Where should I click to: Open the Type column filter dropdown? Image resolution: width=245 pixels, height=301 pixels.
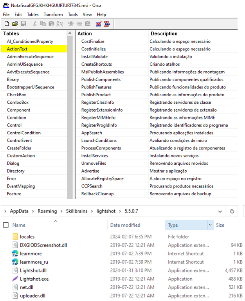(210, 225)
